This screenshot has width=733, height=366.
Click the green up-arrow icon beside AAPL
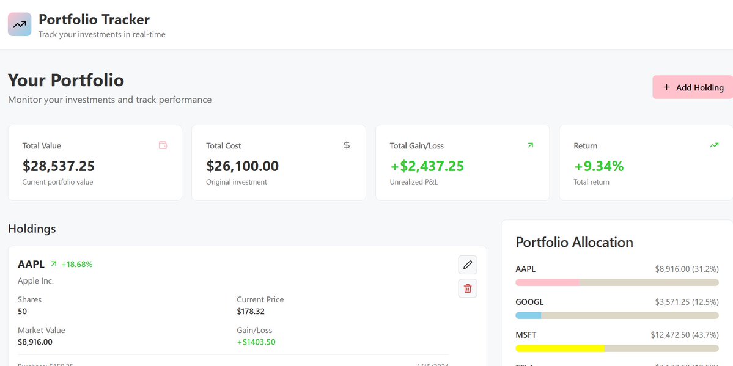click(x=53, y=264)
